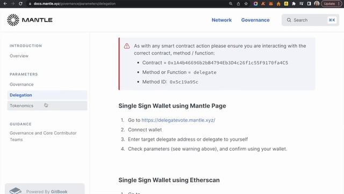Image resolution: width=344 pixels, height=194 pixels.
Task: Click the browser forward arrow
Action: point(13,4)
